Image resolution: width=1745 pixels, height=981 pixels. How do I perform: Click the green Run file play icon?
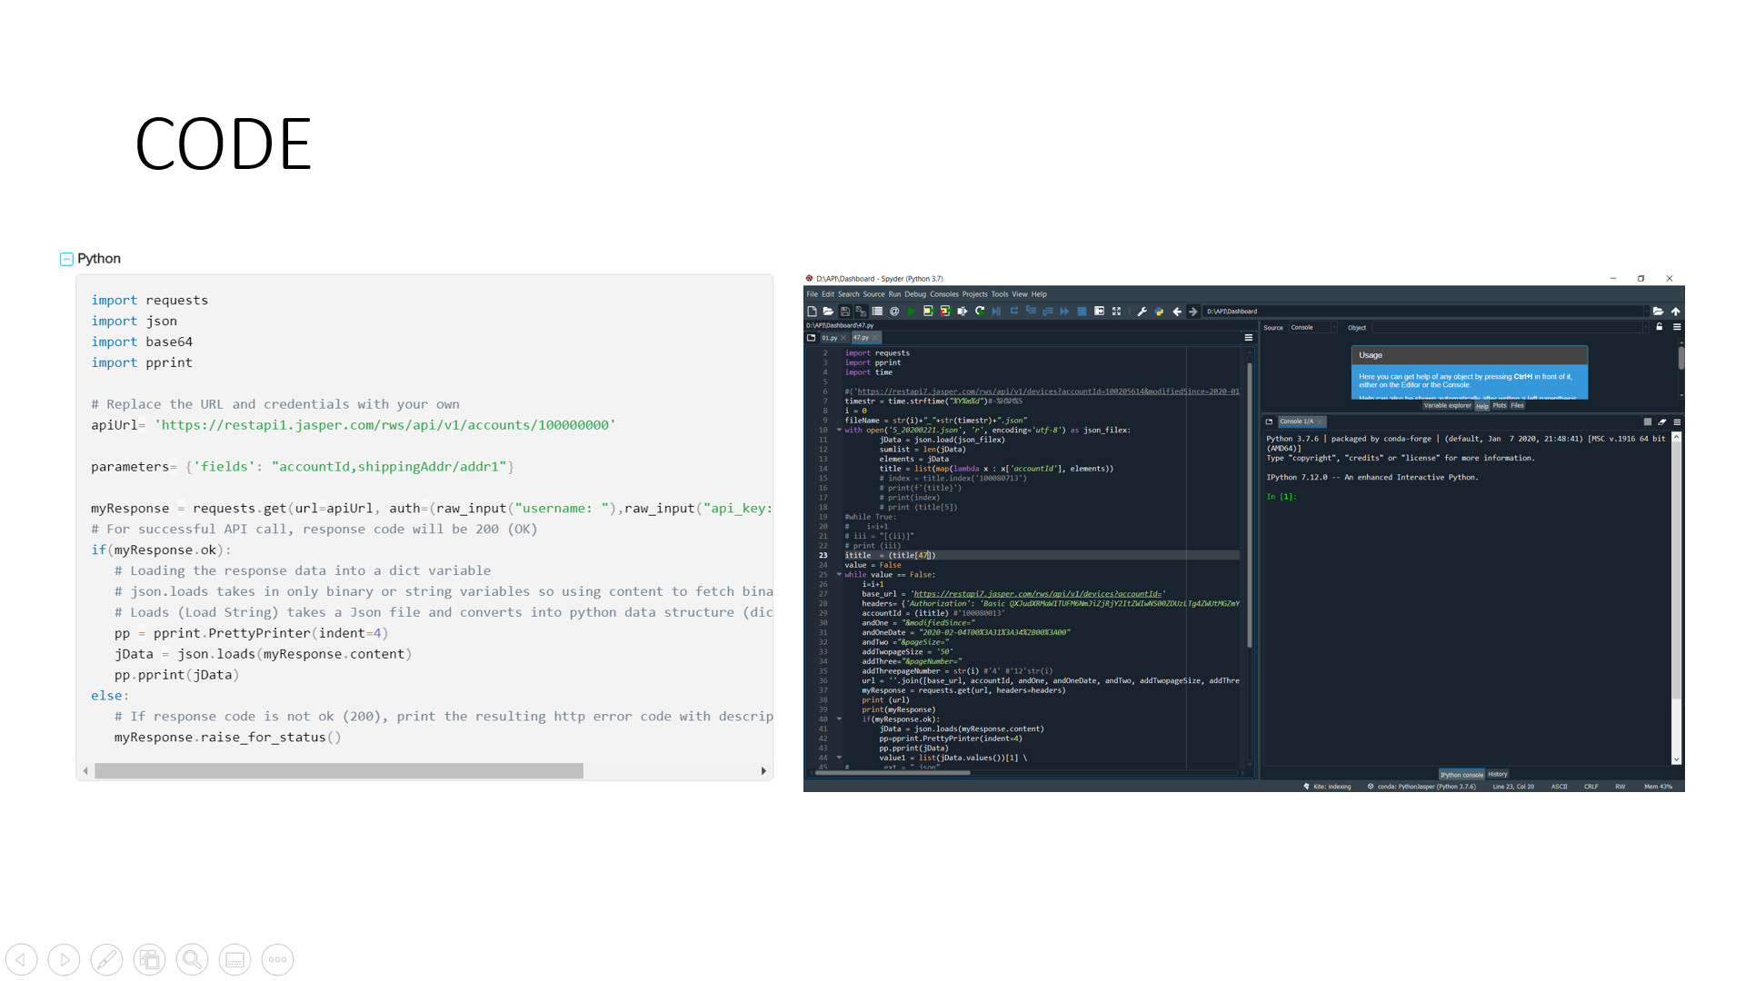tap(911, 312)
